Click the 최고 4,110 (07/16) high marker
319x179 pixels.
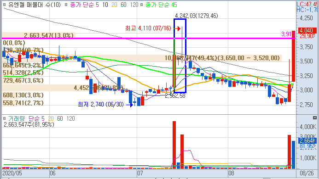pos(148,28)
